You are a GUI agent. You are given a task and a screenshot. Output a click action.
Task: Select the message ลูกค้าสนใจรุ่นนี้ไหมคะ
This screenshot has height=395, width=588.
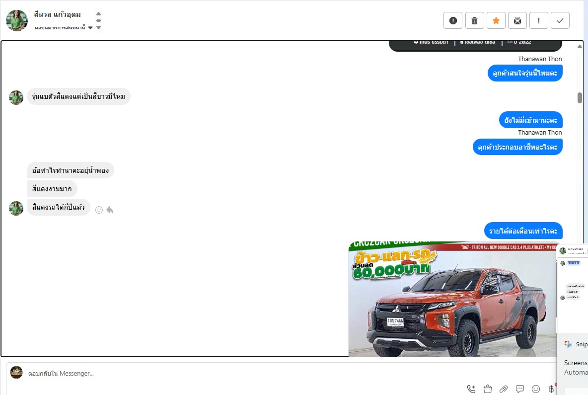[525, 73]
